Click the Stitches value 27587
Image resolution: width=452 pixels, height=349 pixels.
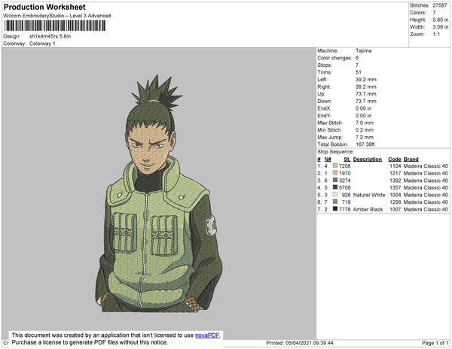[440, 5]
